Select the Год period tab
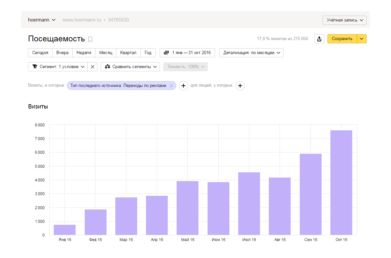The height and width of the screenshot is (258, 391). pyautogui.click(x=148, y=53)
